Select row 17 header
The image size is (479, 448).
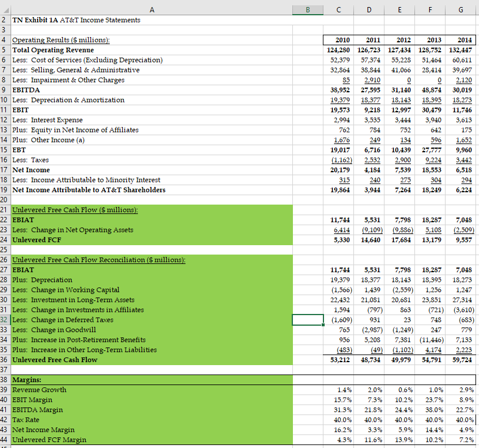(x=5, y=170)
